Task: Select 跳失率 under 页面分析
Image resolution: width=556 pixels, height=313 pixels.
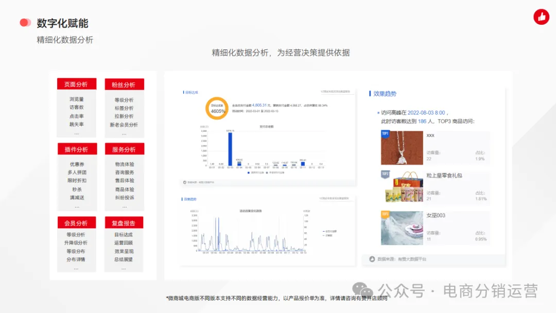Action: [77, 125]
